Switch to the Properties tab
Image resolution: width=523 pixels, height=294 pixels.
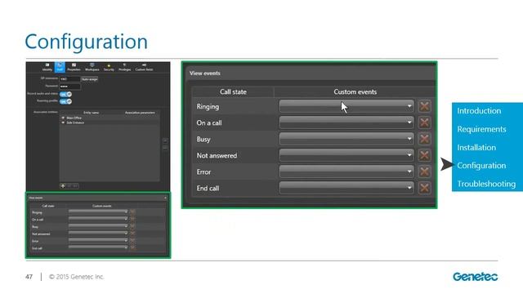click(74, 67)
